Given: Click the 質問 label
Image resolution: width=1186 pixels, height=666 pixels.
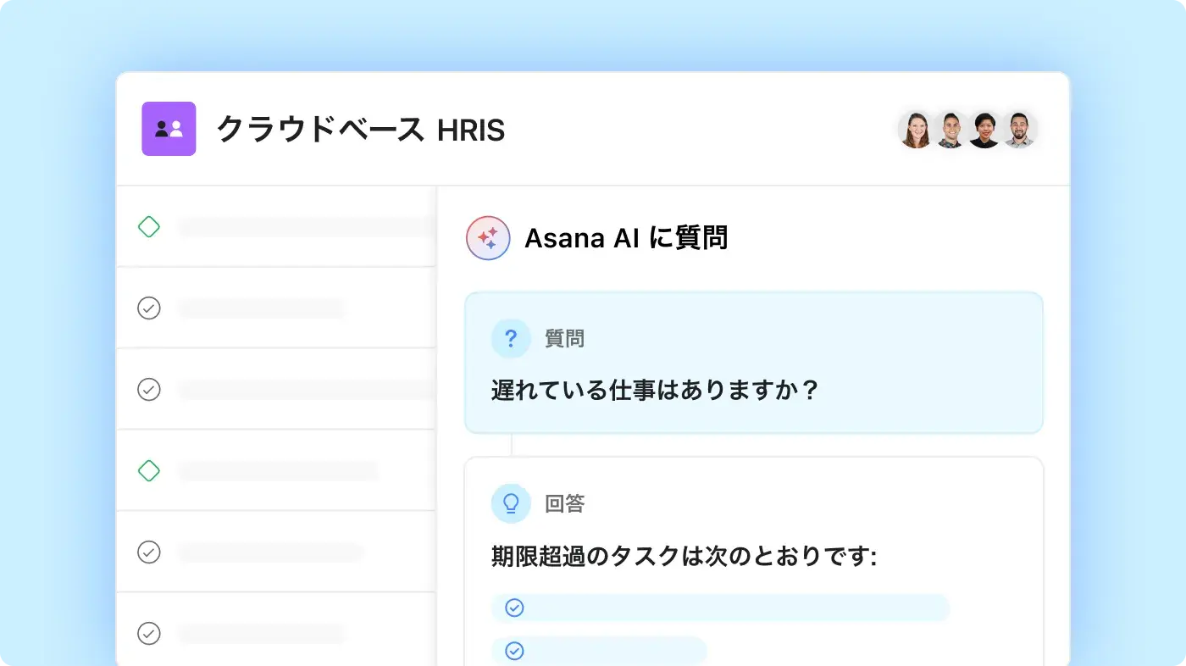Looking at the screenshot, I should coord(564,339).
